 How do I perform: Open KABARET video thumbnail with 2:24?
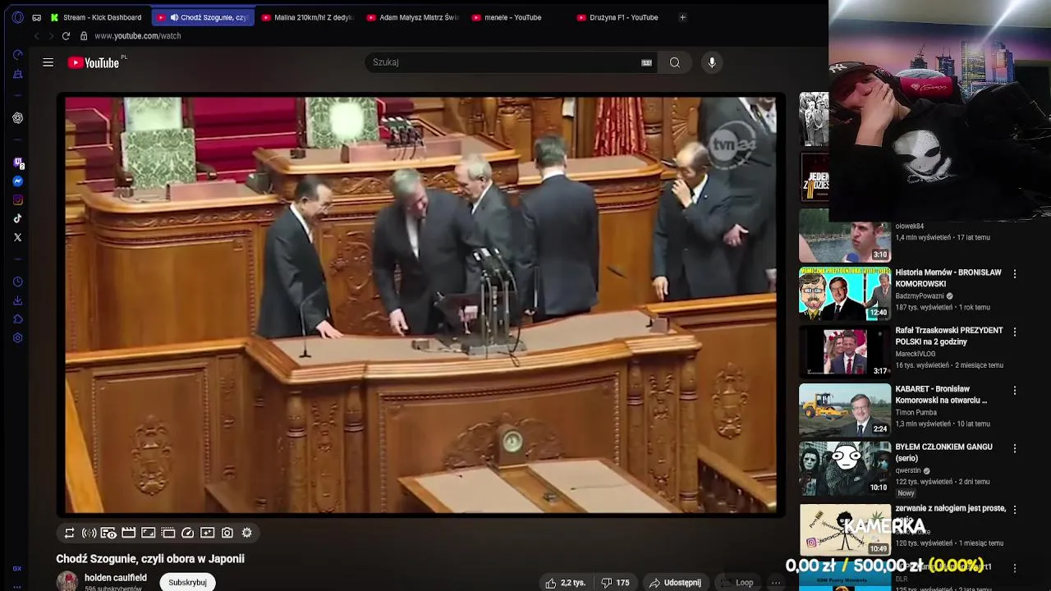coord(845,410)
